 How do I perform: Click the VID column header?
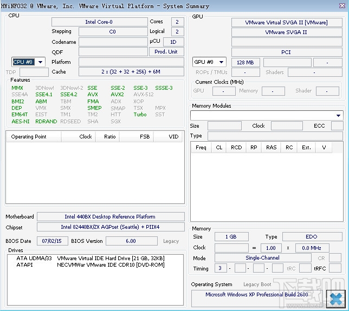pos(173,137)
